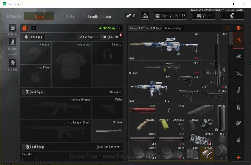Open the CHARACTER section
The height and width of the screenshot is (165, 251).
tap(15, 16)
